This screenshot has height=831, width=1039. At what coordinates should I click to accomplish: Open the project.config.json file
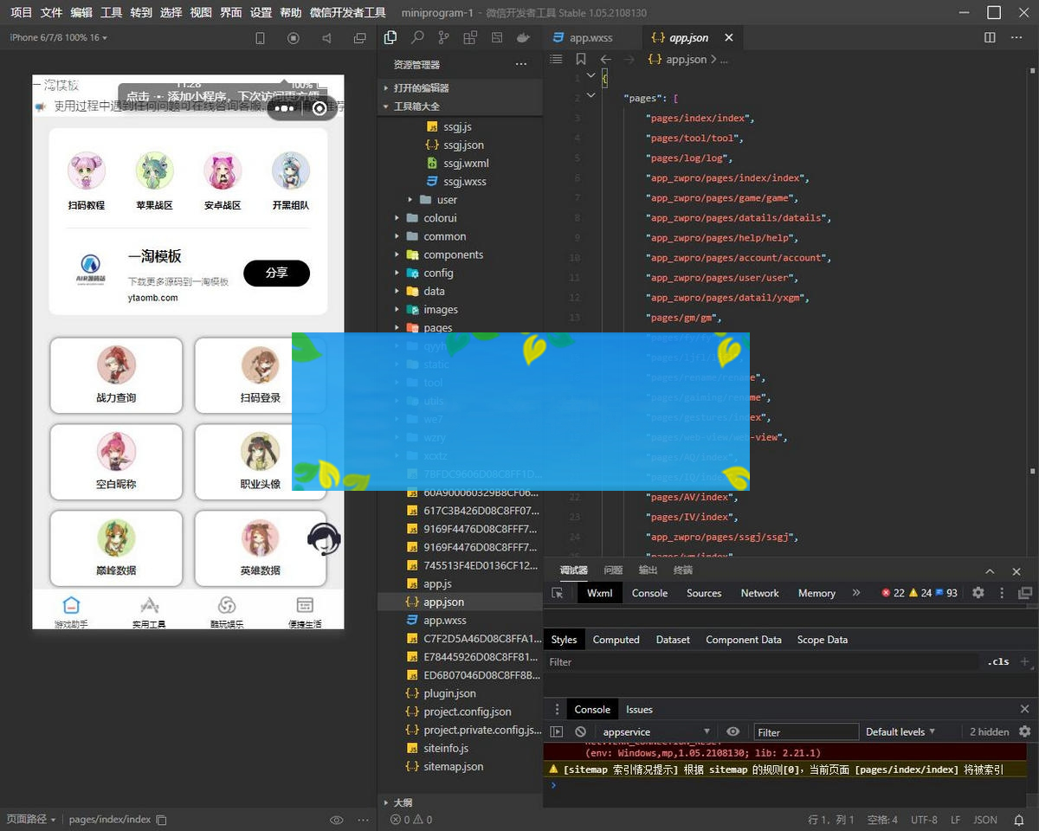click(x=467, y=712)
